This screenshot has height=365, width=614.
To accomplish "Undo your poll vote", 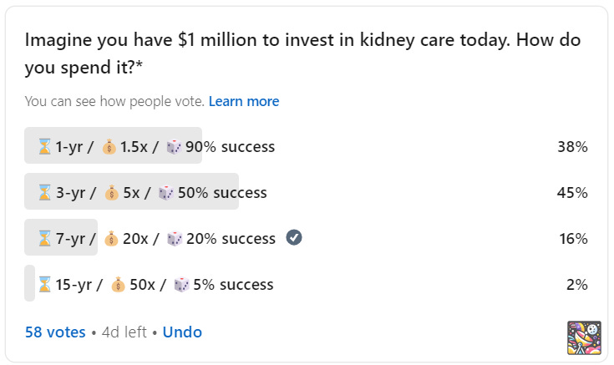I will pos(182,332).
